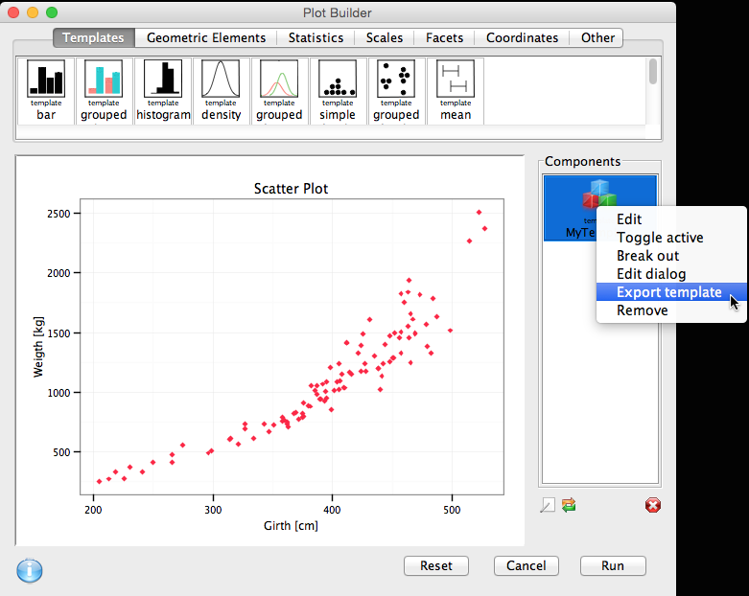This screenshot has height=596, width=749.
Task: Open the Other tab
Action: point(597,37)
